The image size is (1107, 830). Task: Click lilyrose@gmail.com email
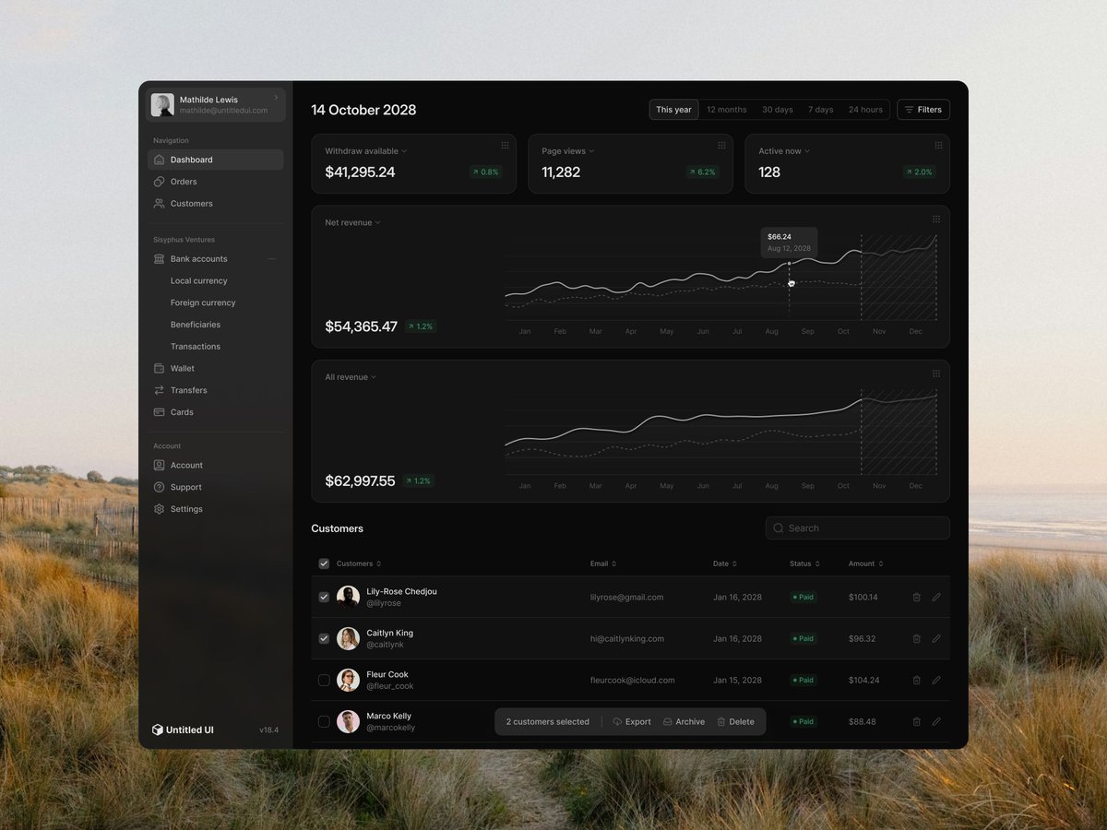click(x=627, y=598)
